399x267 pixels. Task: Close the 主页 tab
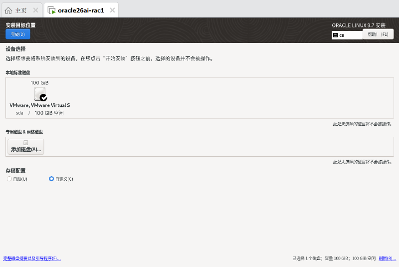[35, 10]
